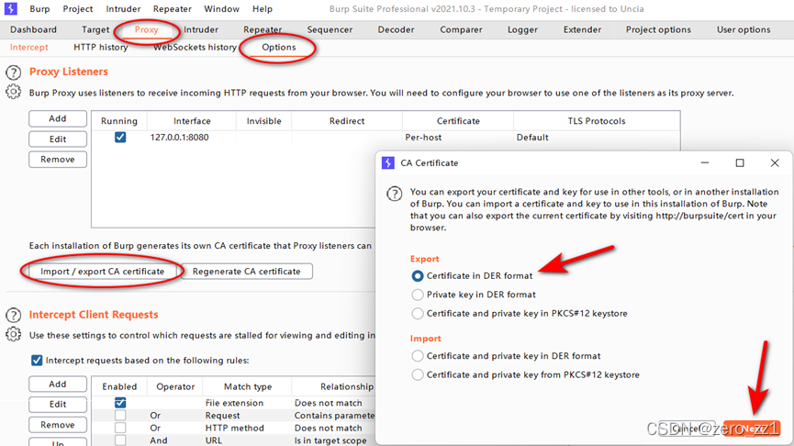The height and width of the screenshot is (446, 794).
Task: Open the Project menu
Action: coord(77,9)
